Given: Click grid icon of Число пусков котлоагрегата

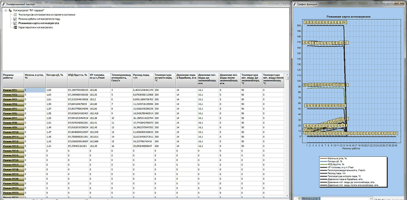Looking at the screenshot, I should 15,15.
